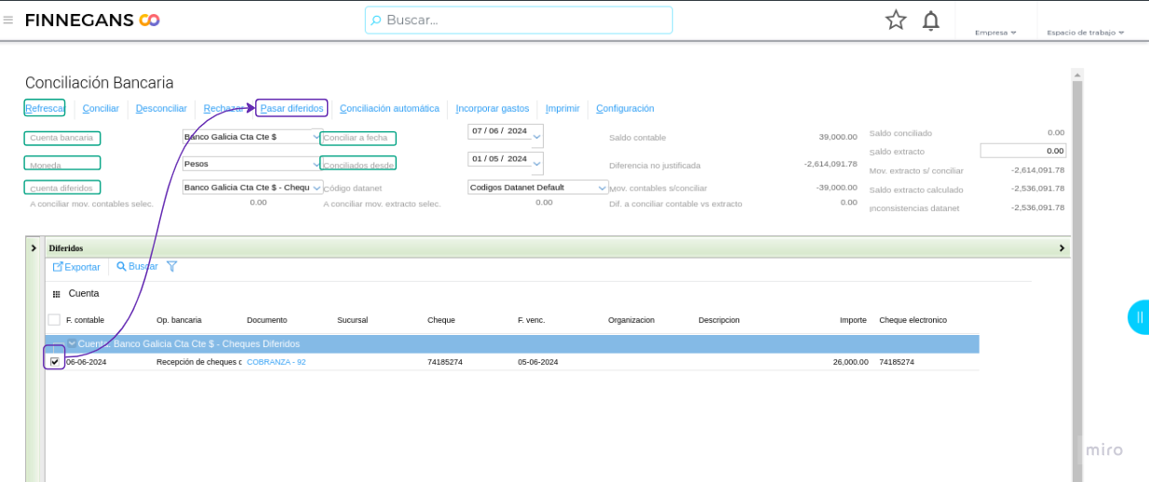The width and height of the screenshot is (1149, 482).
Task: Open the Codigos Datanet Default dropdown
Action: [602, 187]
